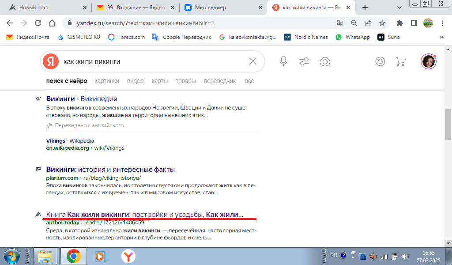Image resolution: width=452 pixels, height=265 pixels.
Task: Open Suno bookmark
Action: pyautogui.click(x=388, y=37)
